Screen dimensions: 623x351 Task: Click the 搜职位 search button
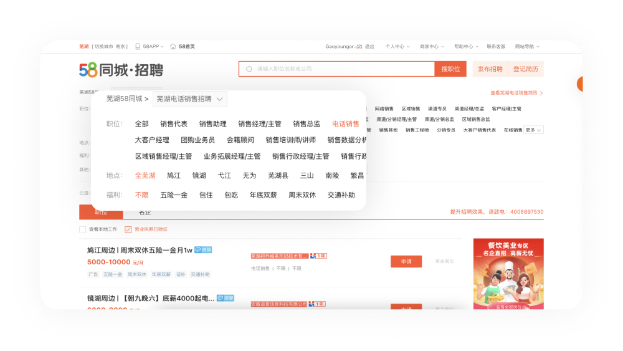450,69
